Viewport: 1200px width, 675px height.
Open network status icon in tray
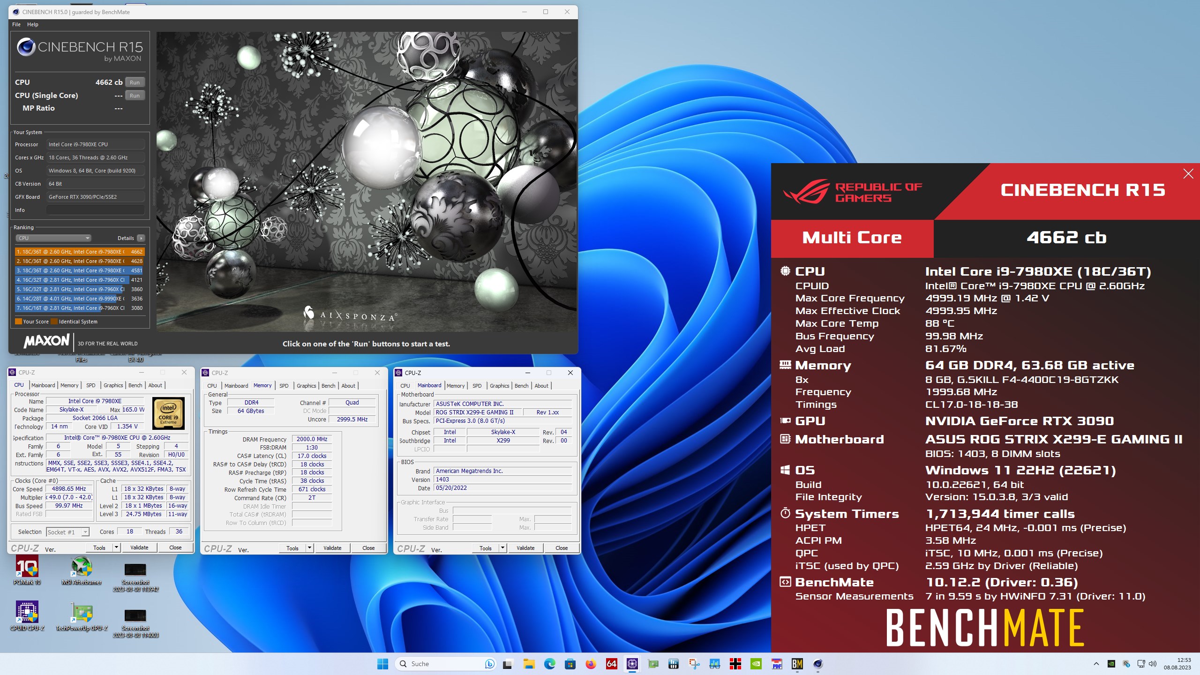[x=1141, y=664]
